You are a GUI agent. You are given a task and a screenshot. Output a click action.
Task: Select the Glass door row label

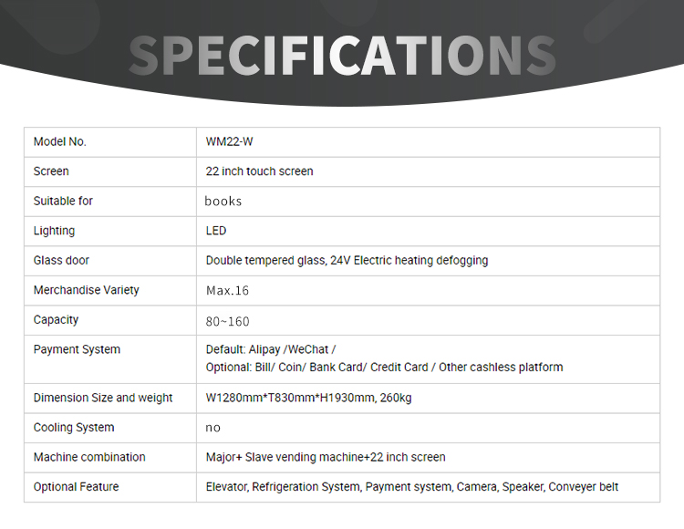pyautogui.click(x=61, y=260)
